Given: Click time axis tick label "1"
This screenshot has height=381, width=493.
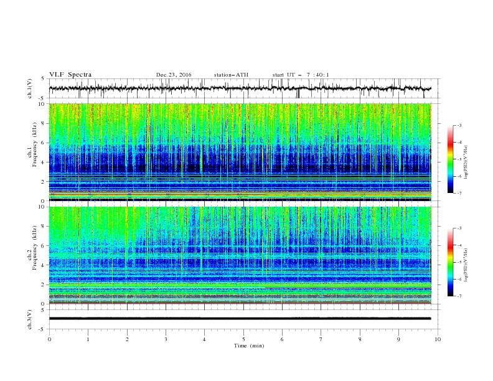Looking at the screenshot, I should click(88, 339).
